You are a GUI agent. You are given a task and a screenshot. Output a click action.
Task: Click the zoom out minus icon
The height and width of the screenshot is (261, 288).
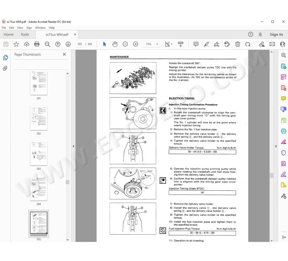click(x=125, y=44)
